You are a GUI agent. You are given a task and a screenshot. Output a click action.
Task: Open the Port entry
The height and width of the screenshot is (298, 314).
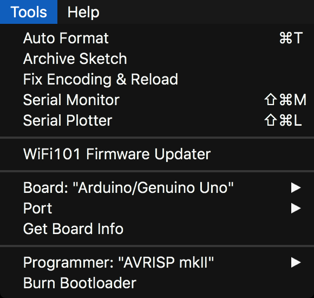tap(157, 208)
